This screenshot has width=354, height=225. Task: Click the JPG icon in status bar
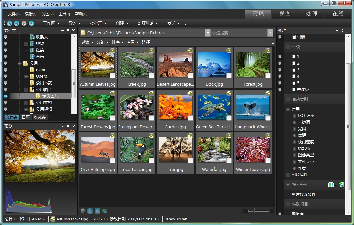tap(53, 219)
